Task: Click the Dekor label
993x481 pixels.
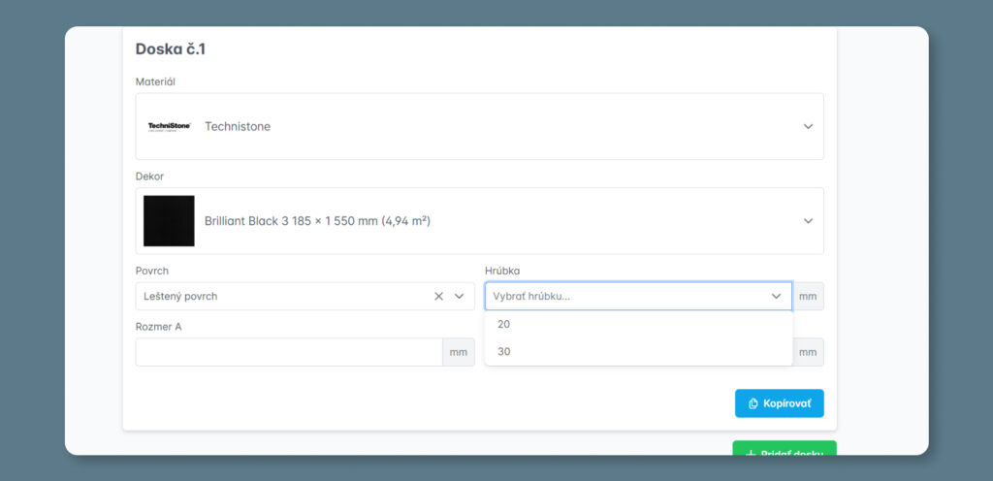Action: coord(149,176)
